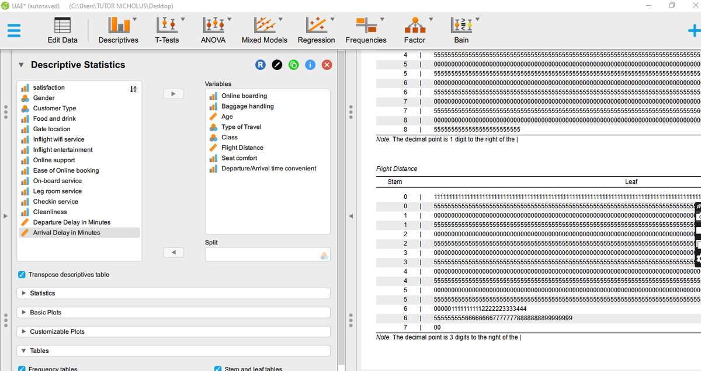Click arrow on far-left edge to show data
Image resolution: width=701 pixels, height=371 pixels.
pos(6,216)
